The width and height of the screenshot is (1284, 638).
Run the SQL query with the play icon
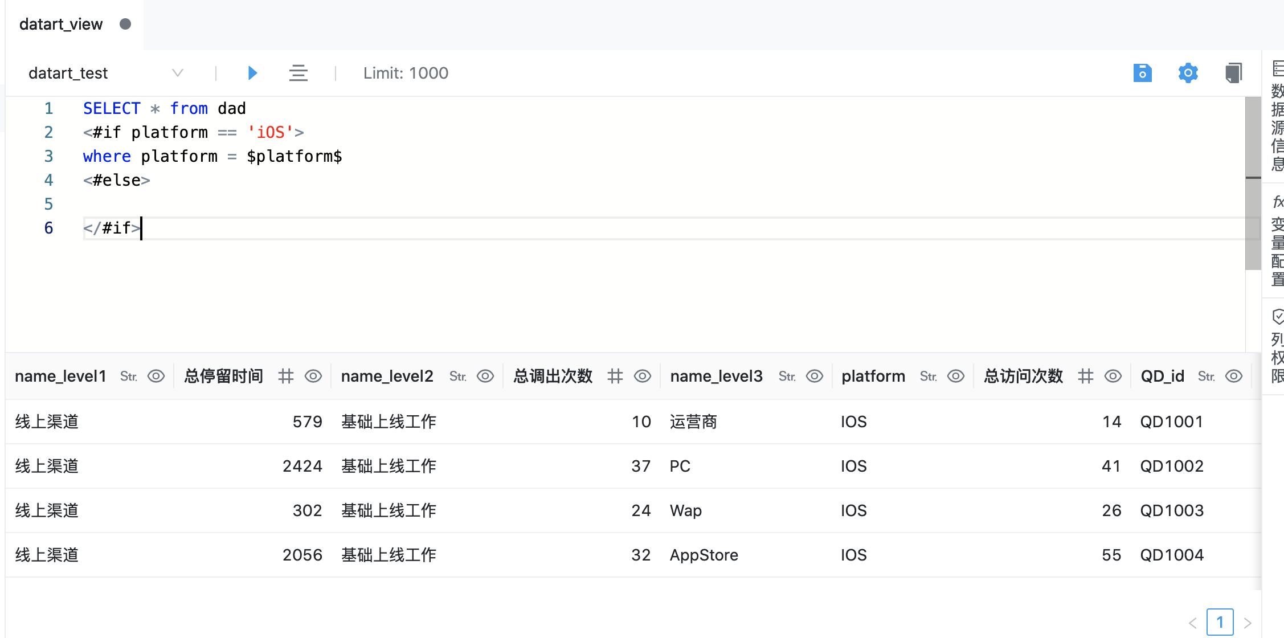point(253,73)
